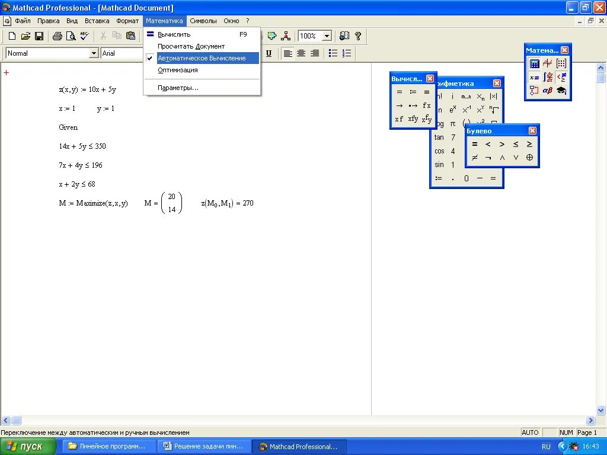Image resolution: width=607 pixels, height=455 pixels.
Task: Insert absolute value |x| from the Arithmetic palette
Action: [493, 97]
